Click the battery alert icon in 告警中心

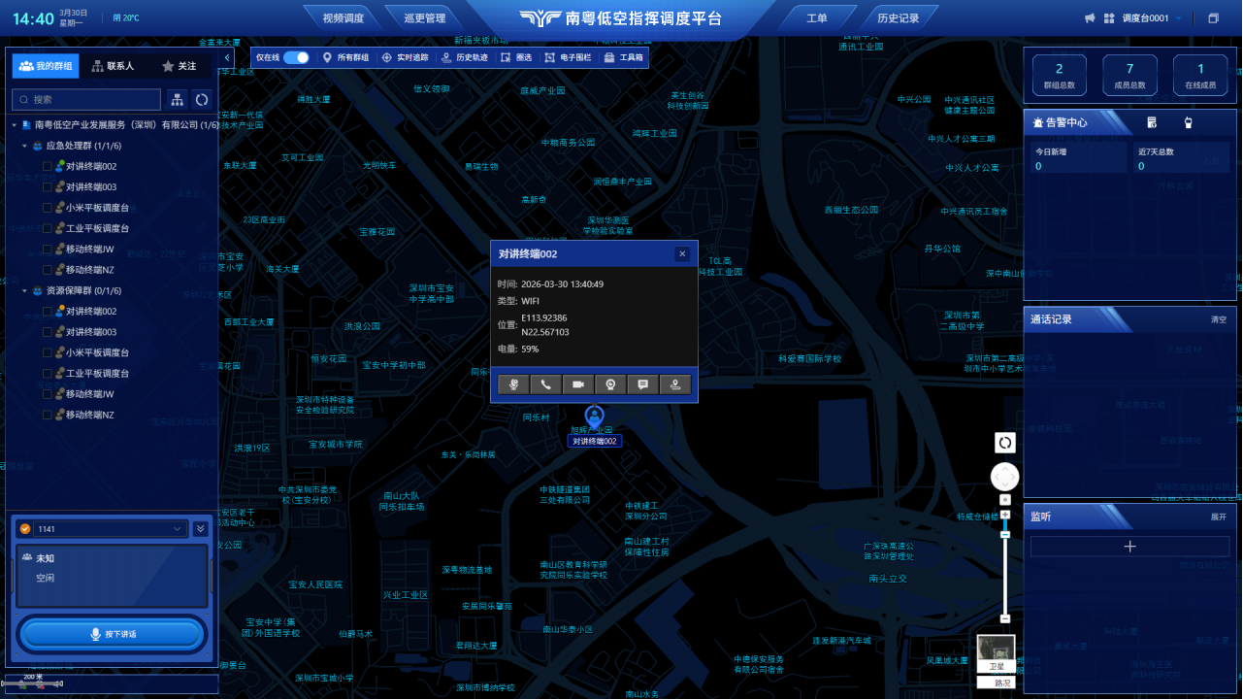point(1188,123)
